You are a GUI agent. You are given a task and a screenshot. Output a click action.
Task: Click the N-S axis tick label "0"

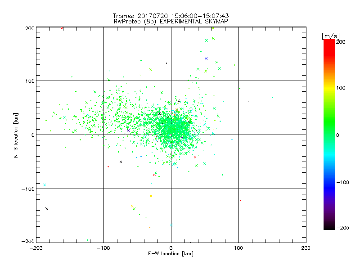coord(33,135)
